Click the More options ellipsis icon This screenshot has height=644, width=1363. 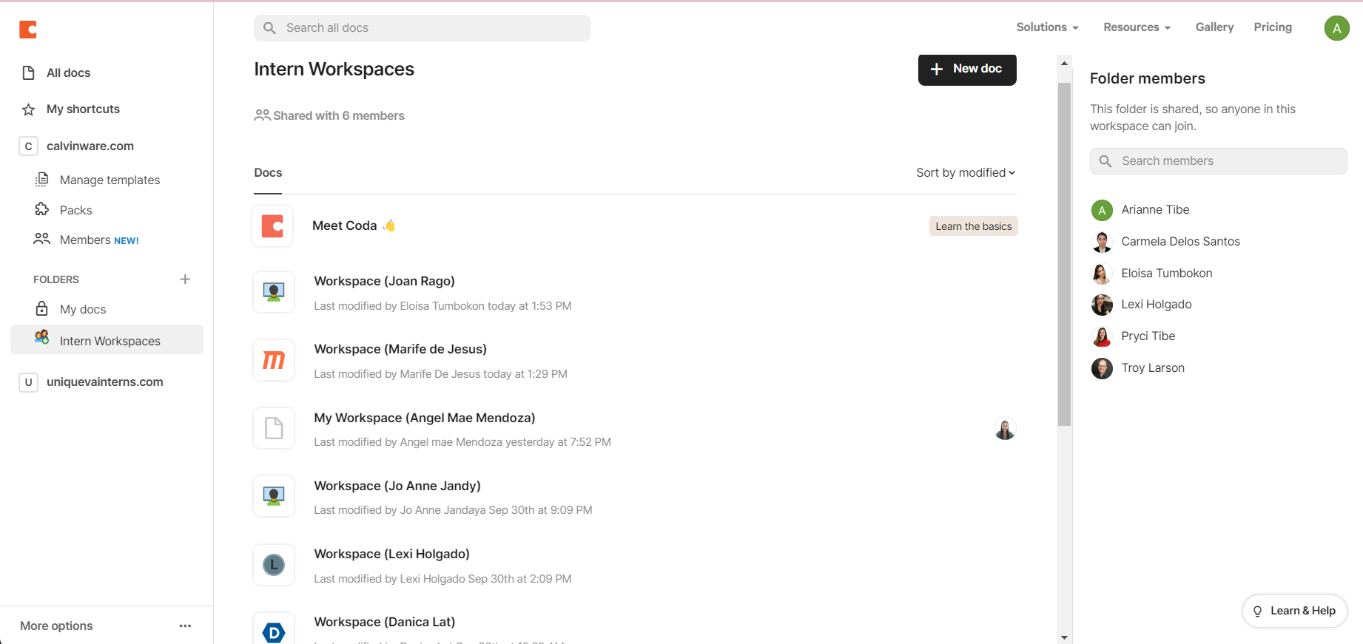click(x=185, y=626)
